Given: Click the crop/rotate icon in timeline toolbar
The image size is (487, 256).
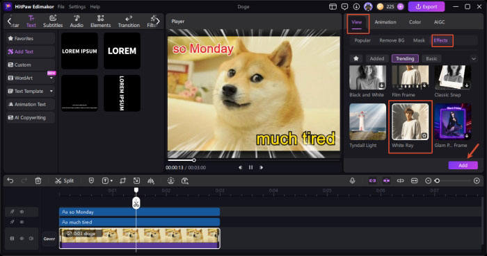Looking at the screenshot, I should coord(122,181).
